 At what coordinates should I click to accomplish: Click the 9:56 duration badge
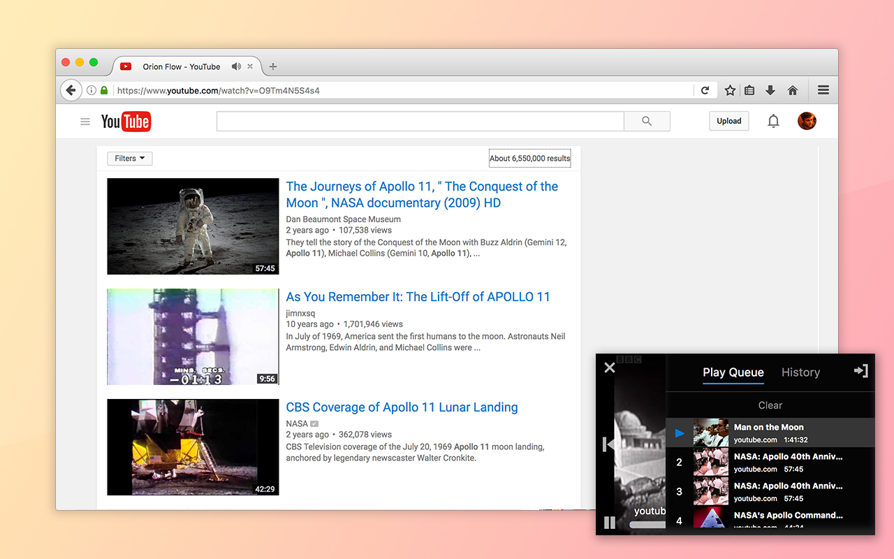[x=268, y=379]
